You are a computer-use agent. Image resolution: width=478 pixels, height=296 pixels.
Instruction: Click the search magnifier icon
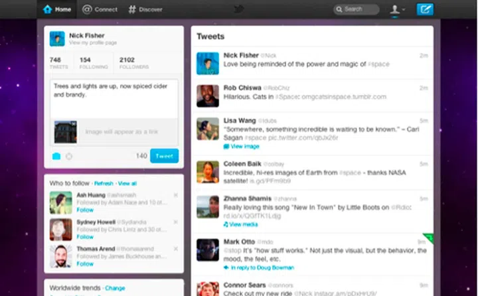point(339,9)
